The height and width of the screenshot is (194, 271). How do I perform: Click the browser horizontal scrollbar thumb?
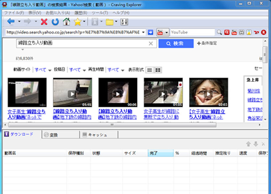112,125
